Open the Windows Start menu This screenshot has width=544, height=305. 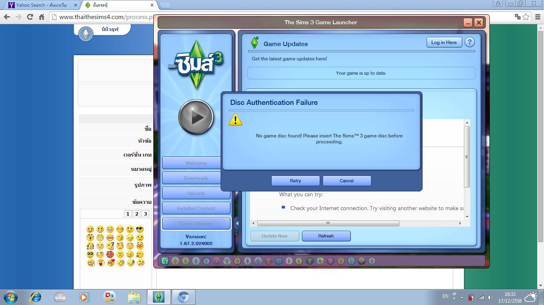[10, 297]
